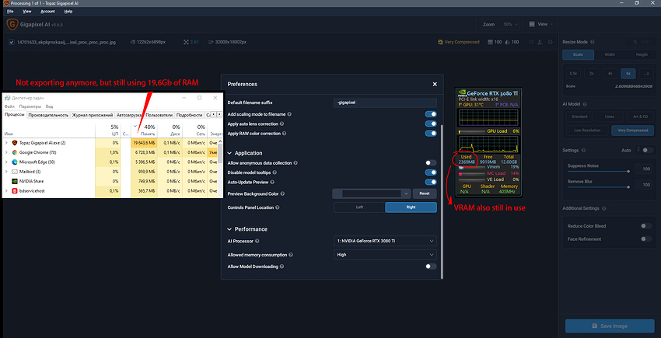This screenshot has height=338, width=661.
Task: Open the AI Processor dropdown
Action: click(x=385, y=241)
